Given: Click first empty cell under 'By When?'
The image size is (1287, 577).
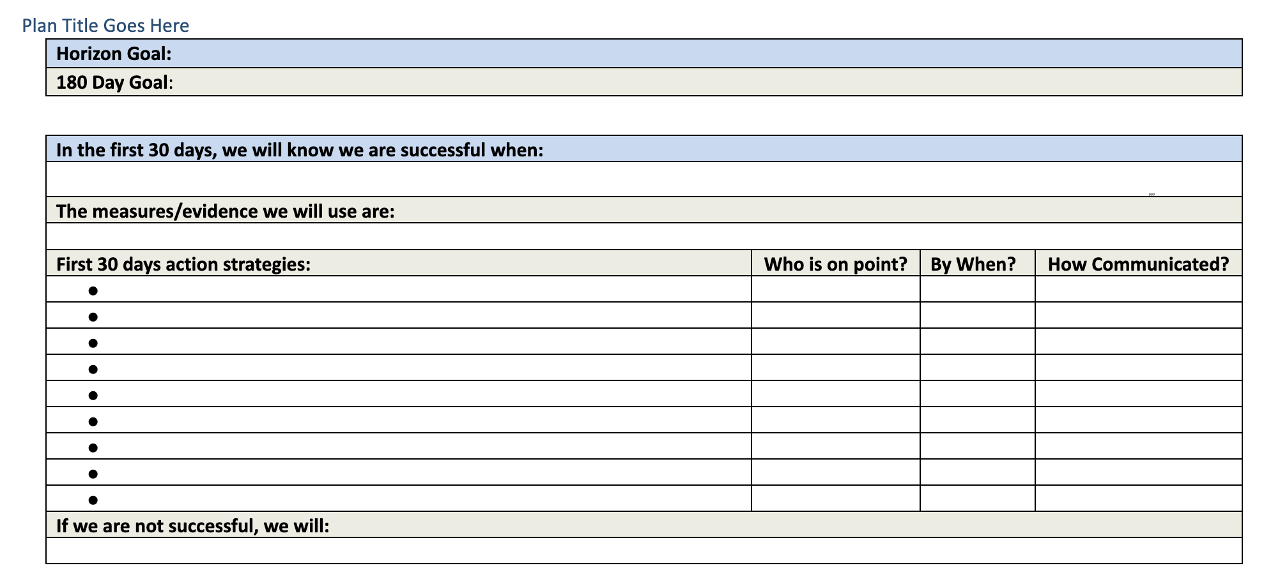Looking at the screenshot, I should (977, 289).
